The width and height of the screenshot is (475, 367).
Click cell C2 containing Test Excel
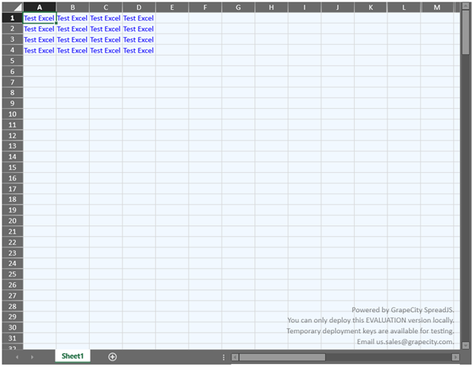pyautogui.click(x=106, y=29)
